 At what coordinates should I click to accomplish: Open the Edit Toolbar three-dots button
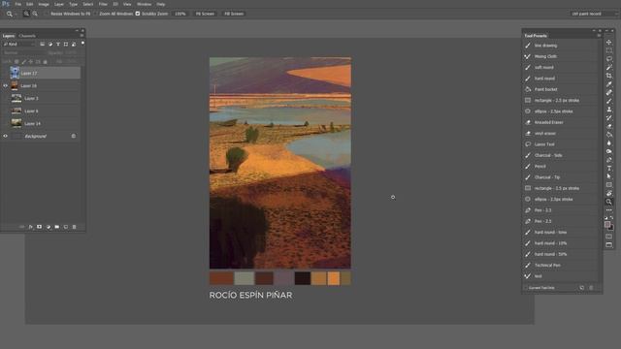[x=608, y=210]
